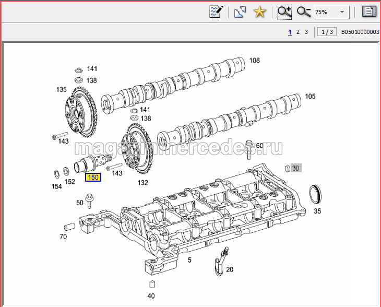381x307 pixels.
Task: Go to page 2 link
Action: 298,32
